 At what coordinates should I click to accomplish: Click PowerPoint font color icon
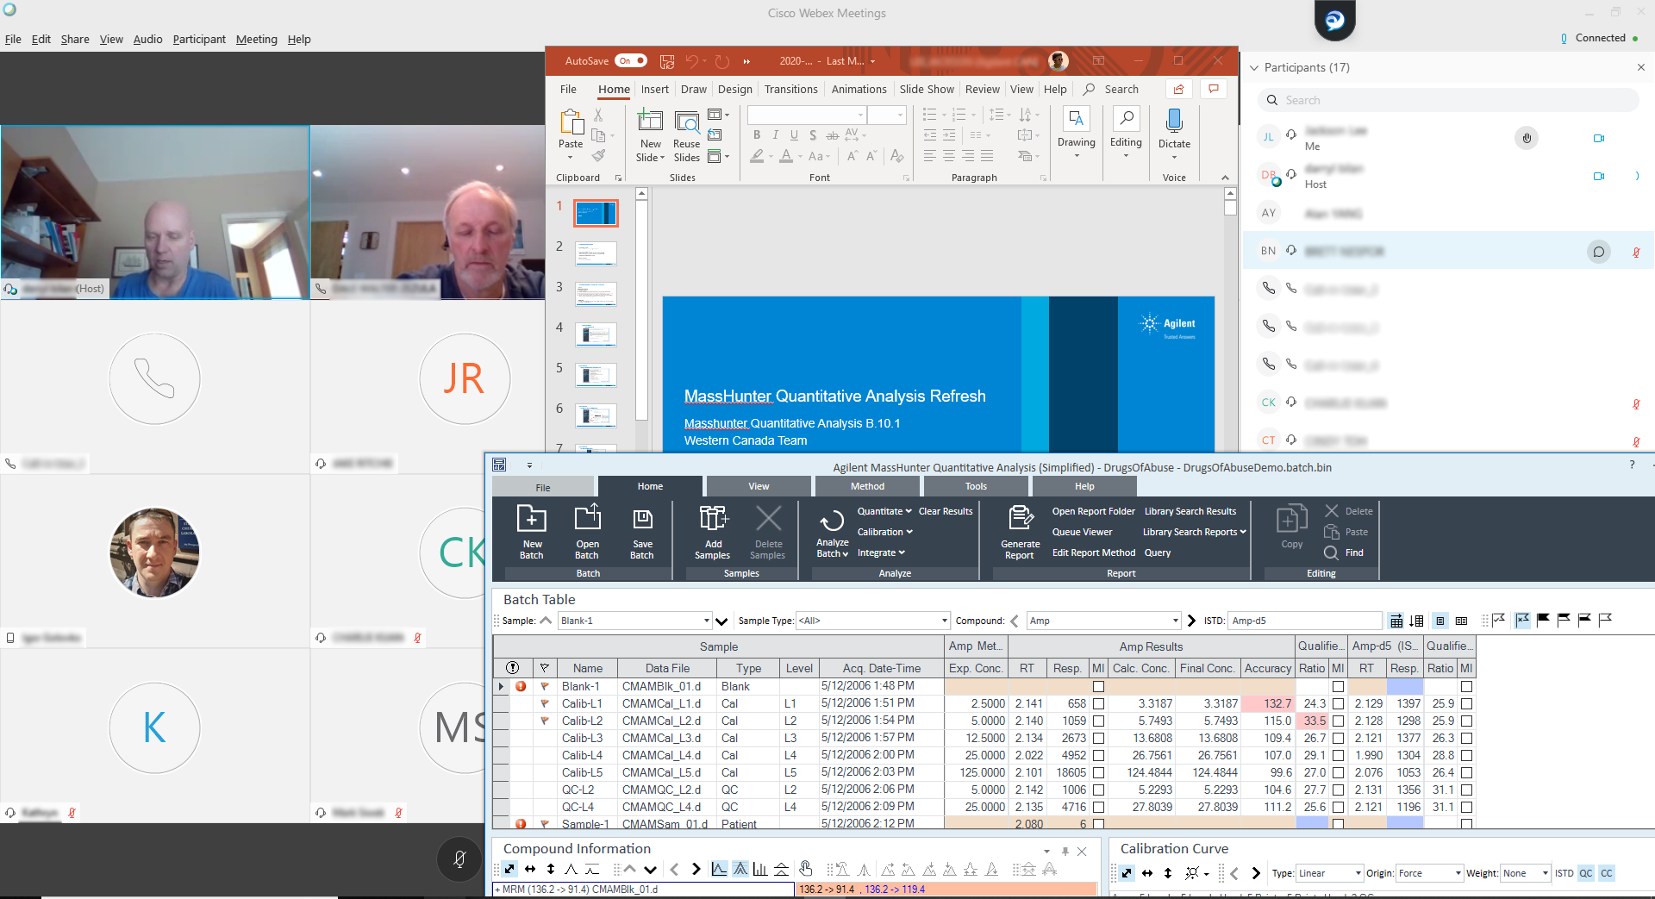(786, 156)
